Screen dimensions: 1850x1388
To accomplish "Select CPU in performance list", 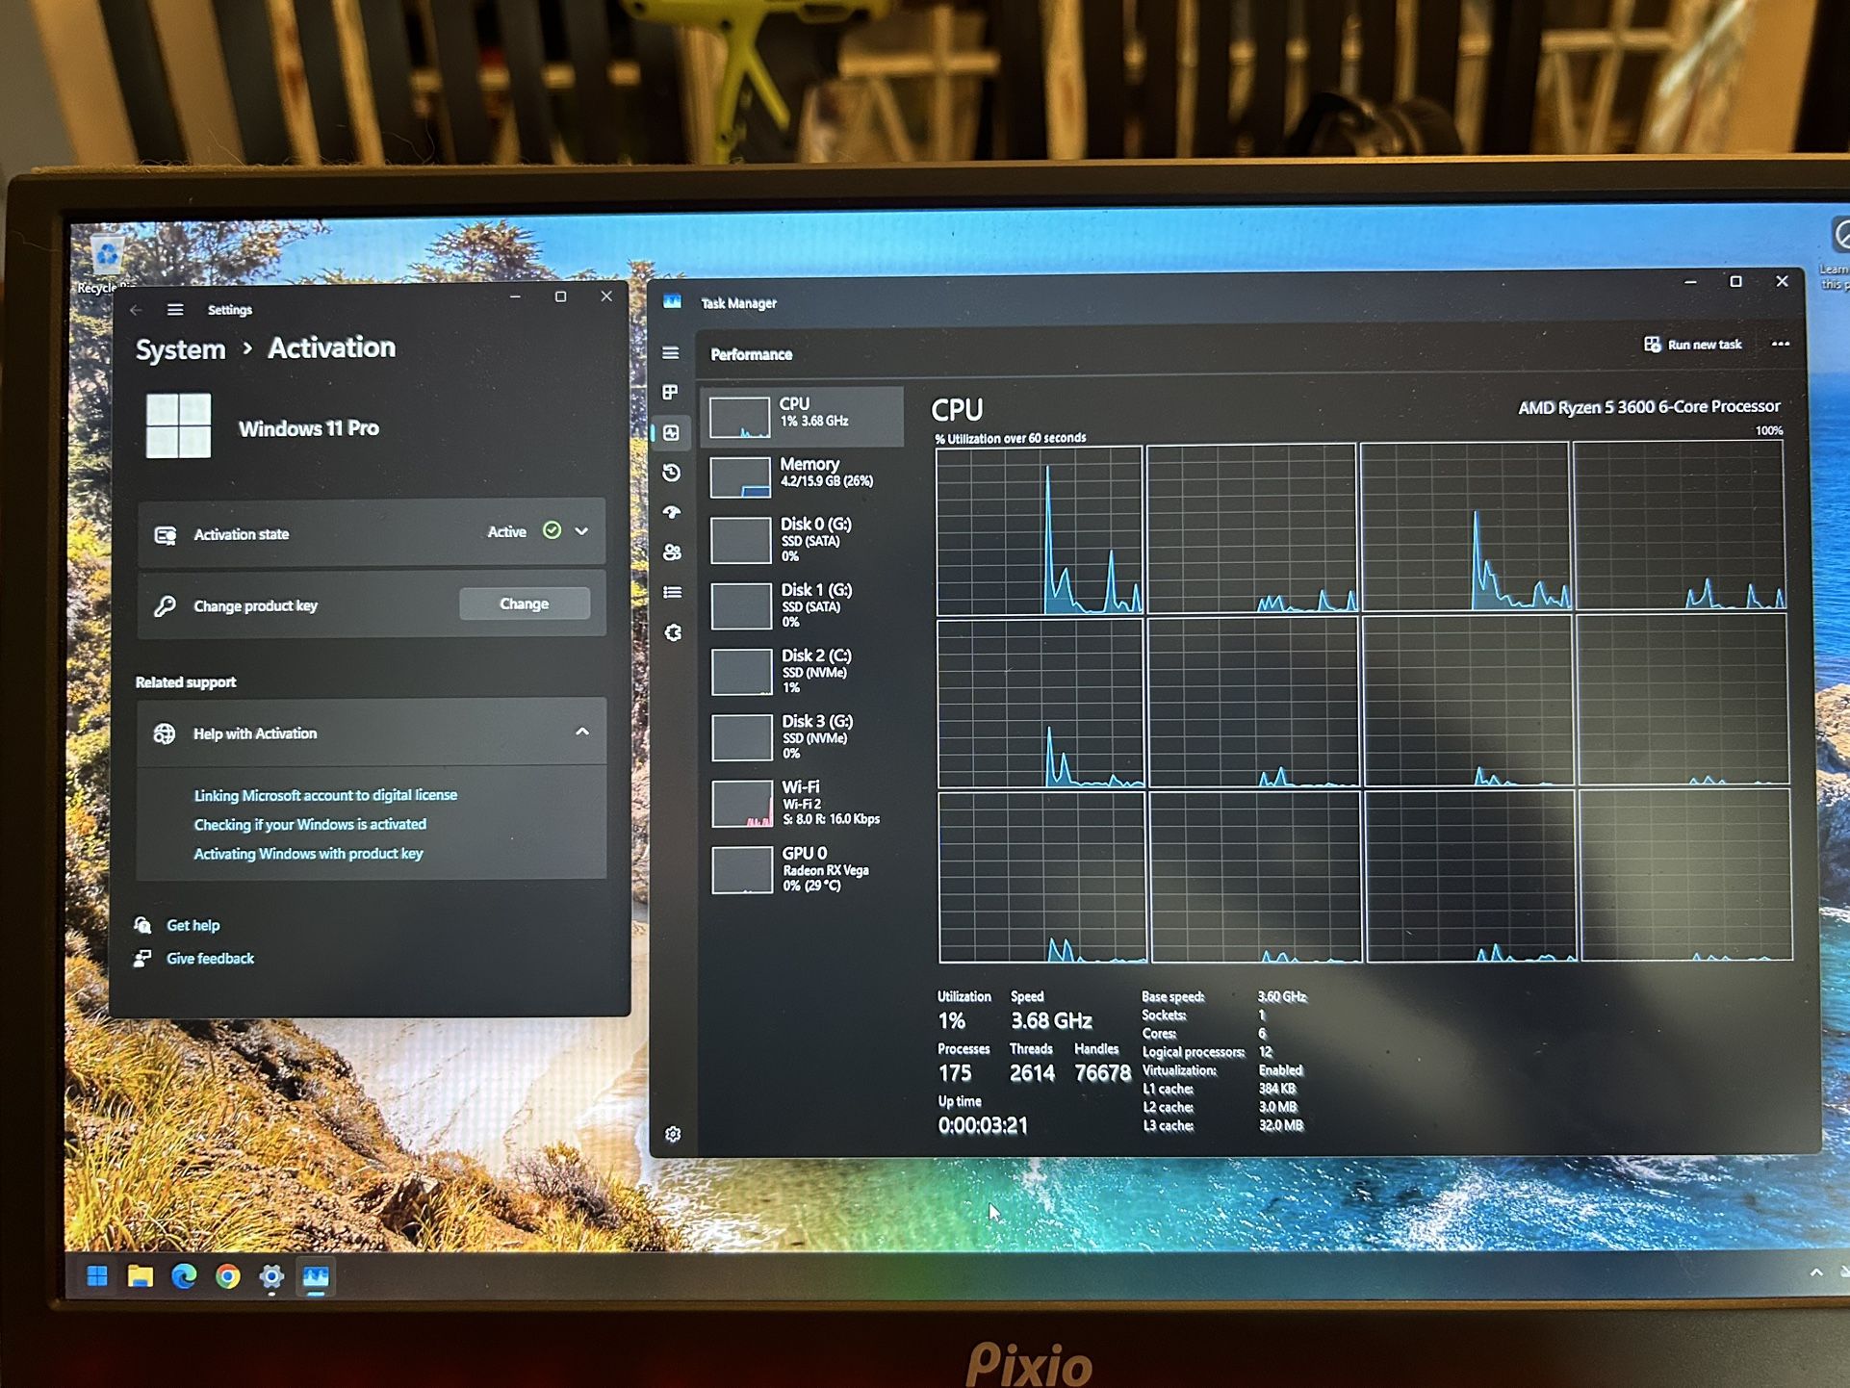I will click(x=804, y=417).
